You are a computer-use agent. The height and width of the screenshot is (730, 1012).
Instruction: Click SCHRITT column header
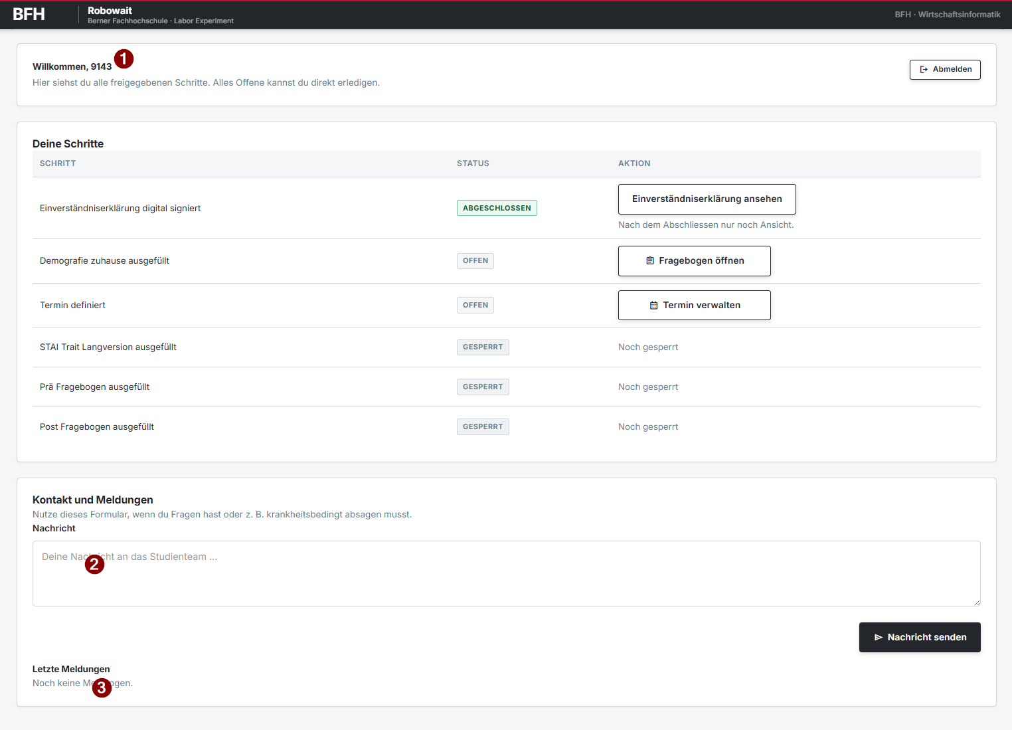[x=58, y=163]
